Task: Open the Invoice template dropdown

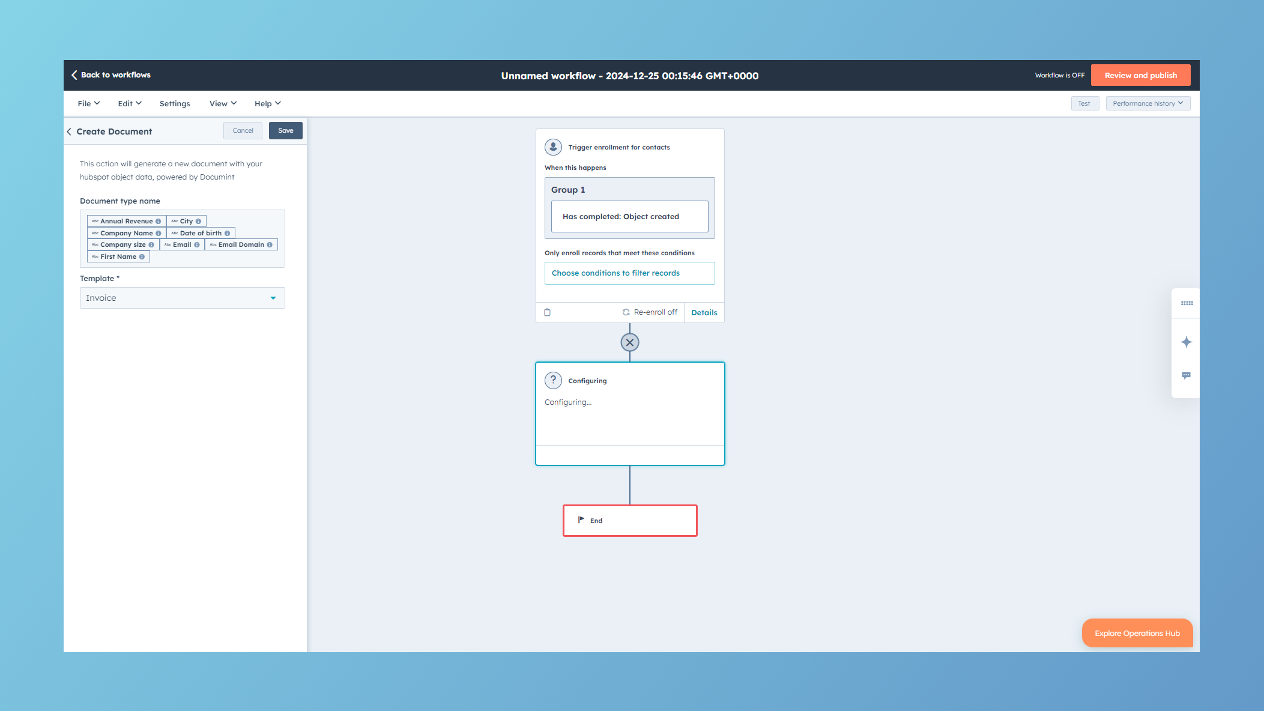Action: click(182, 298)
